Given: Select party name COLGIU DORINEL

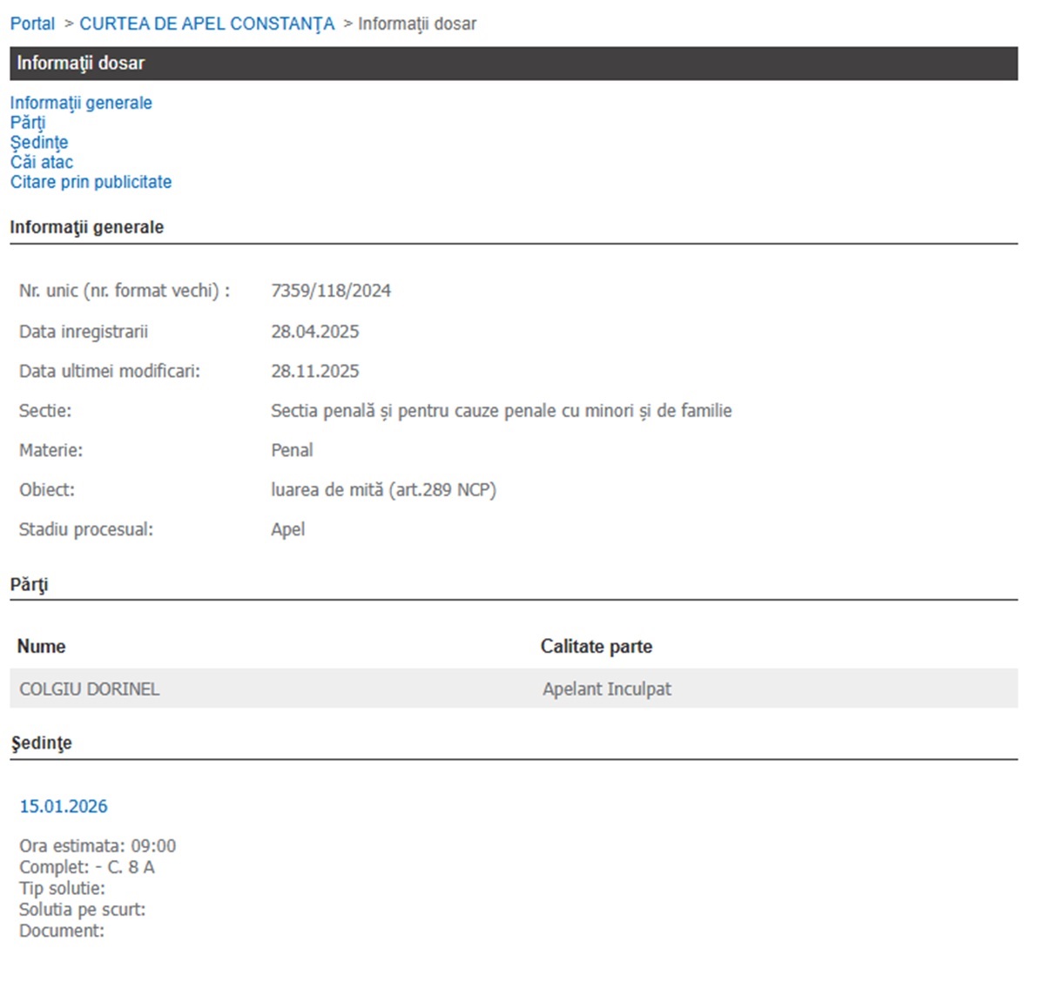Looking at the screenshot, I should tap(90, 689).
